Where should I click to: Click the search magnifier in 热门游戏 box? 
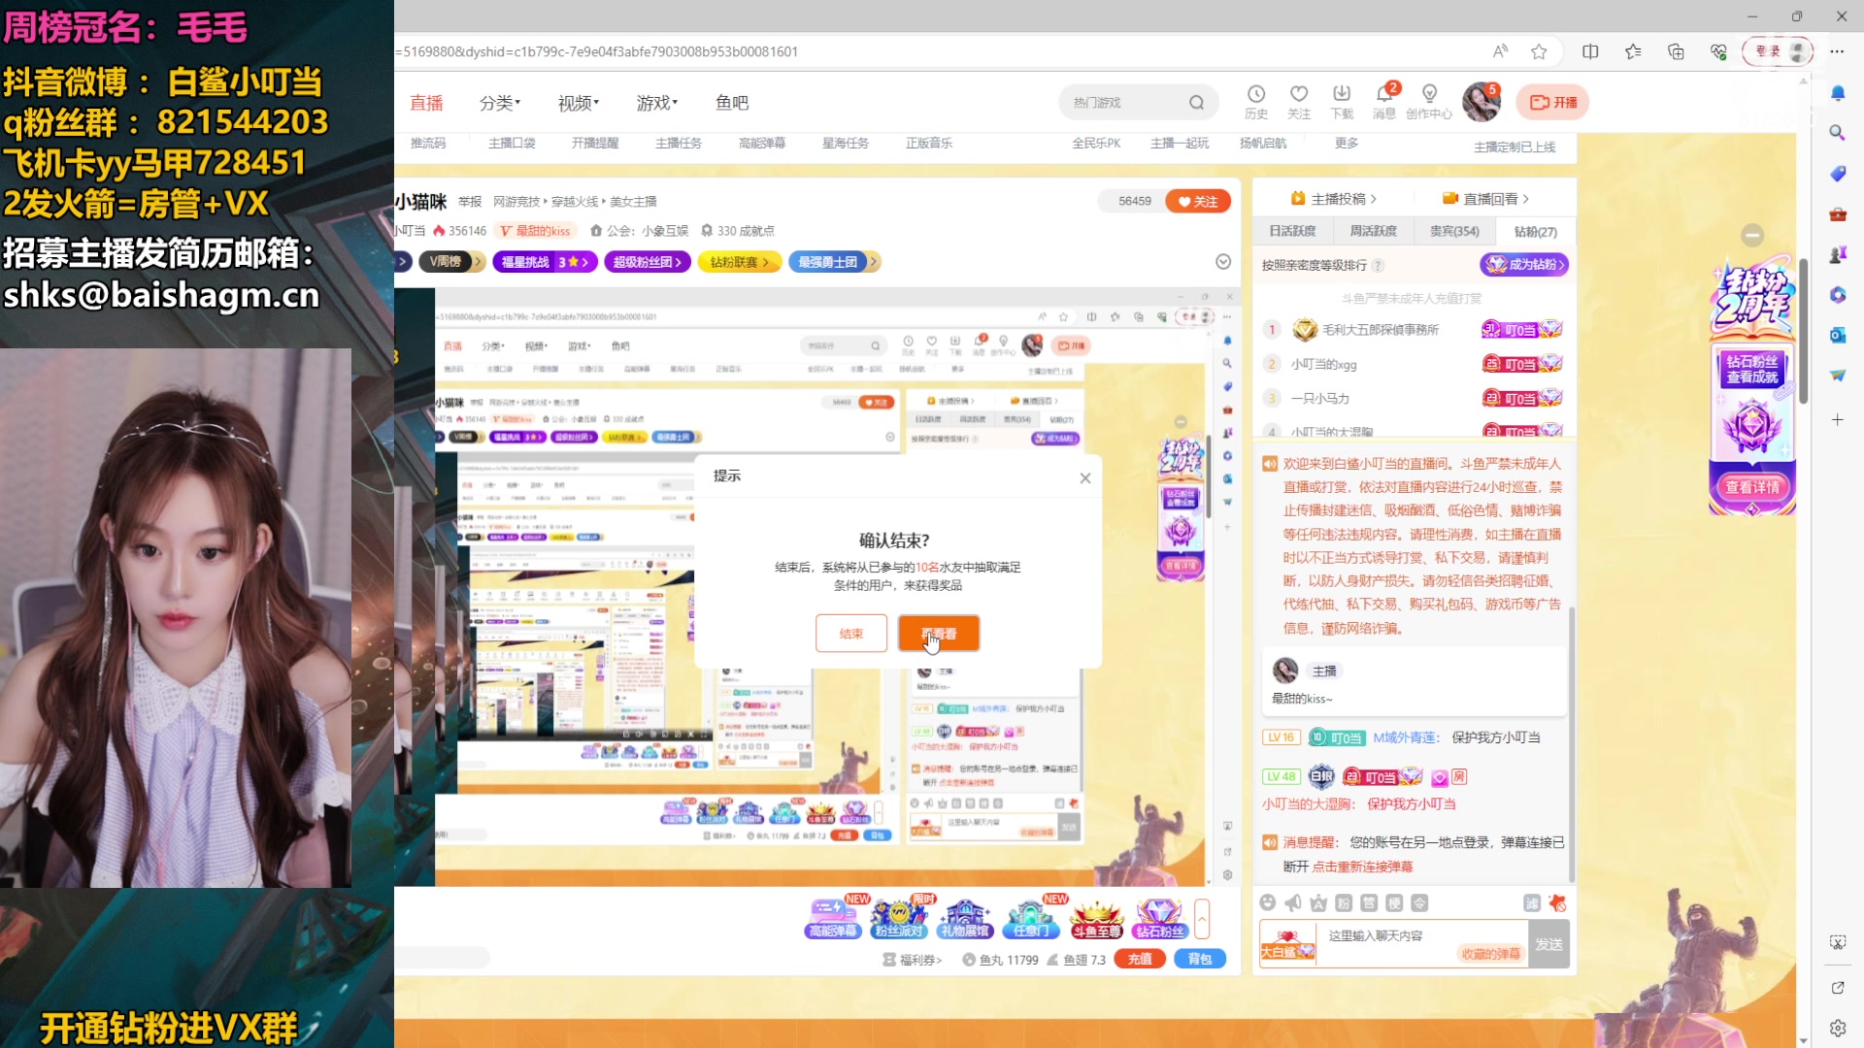coord(1196,102)
